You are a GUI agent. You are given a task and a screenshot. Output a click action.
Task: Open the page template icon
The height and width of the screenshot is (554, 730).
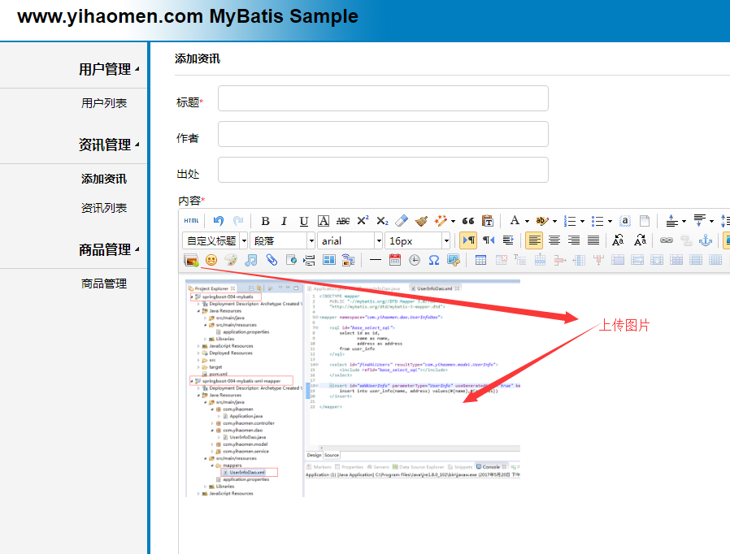[329, 260]
